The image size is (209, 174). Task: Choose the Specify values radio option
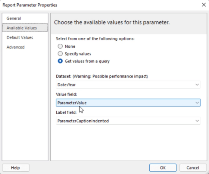tap(60, 54)
